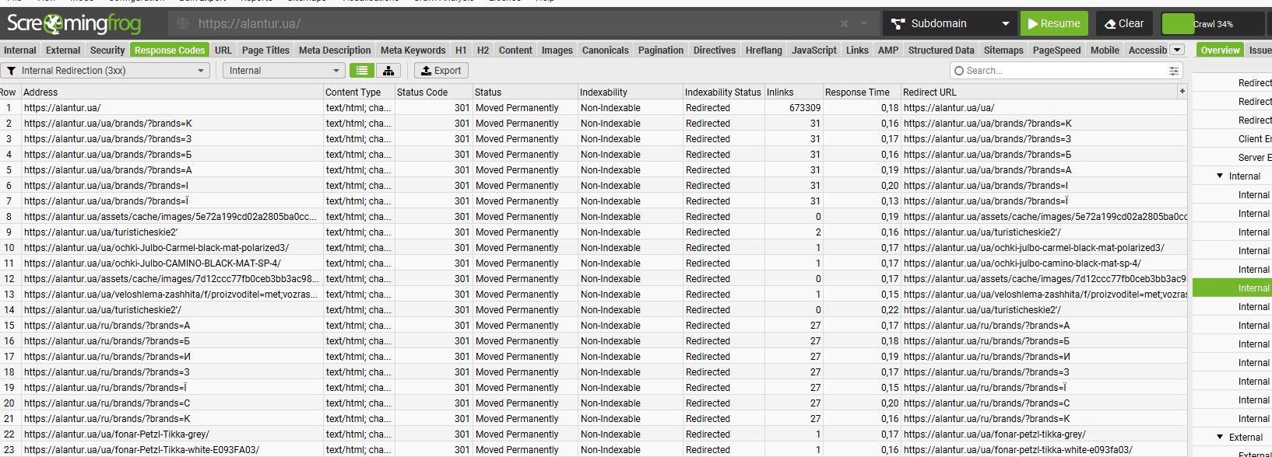Clear the crawl data

point(1124,23)
